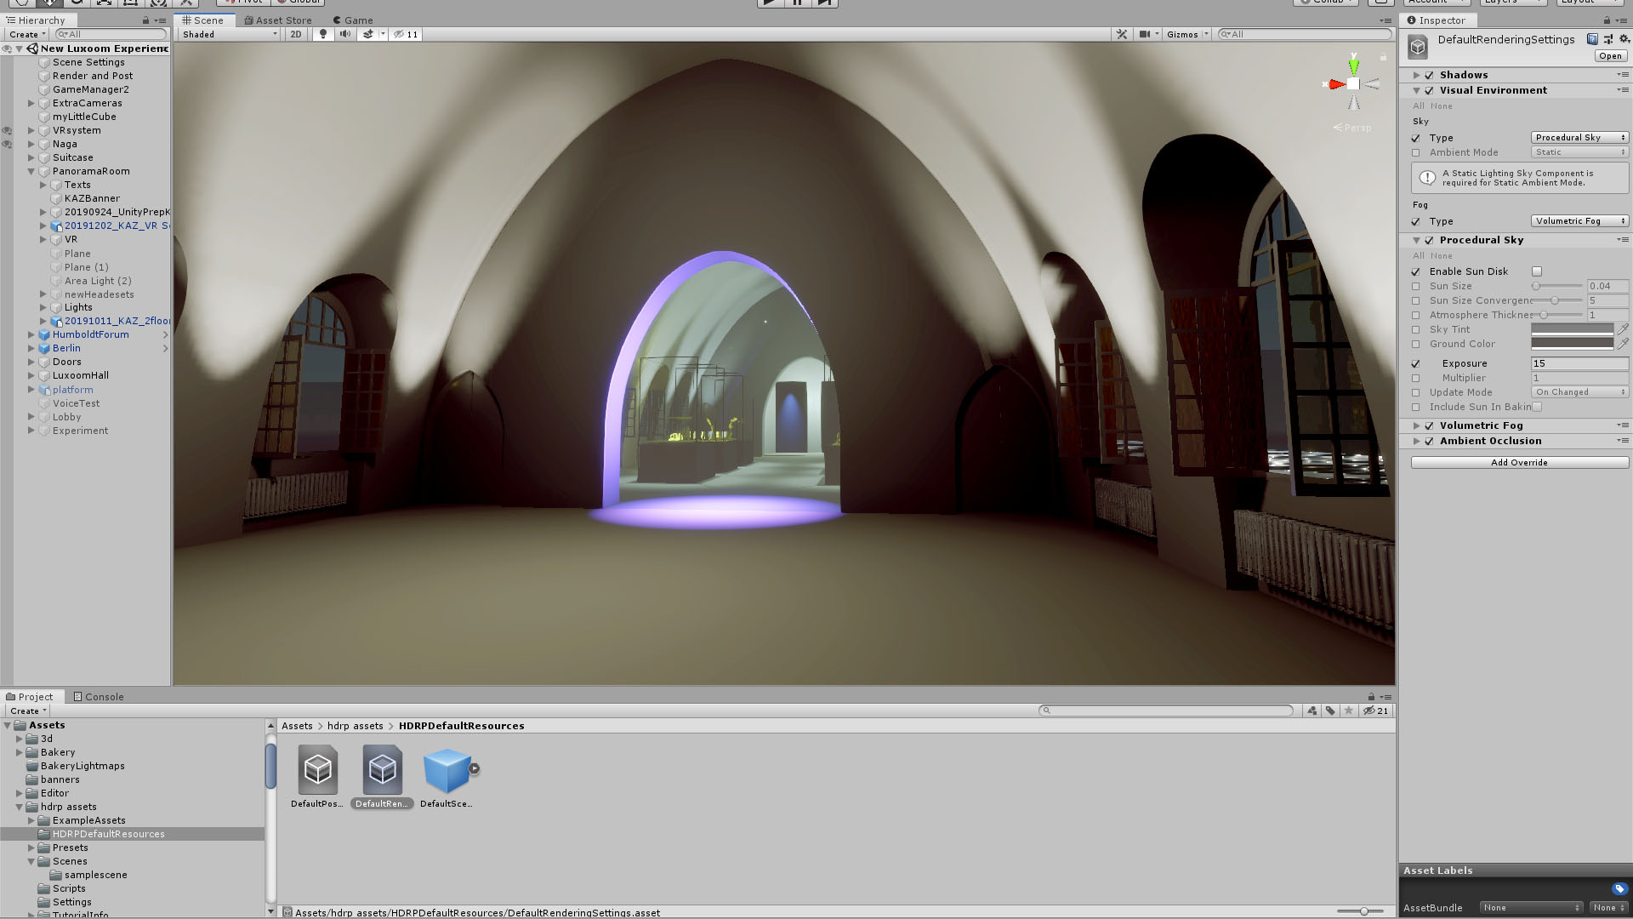Switch to the Asset Store tab
The width and height of the screenshot is (1633, 919).
pyautogui.click(x=278, y=20)
